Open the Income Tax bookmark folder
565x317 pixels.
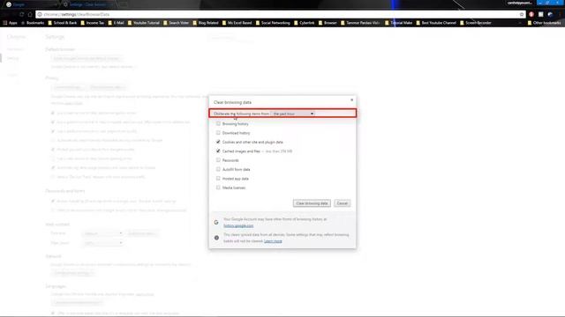pyautogui.click(x=92, y=23)
